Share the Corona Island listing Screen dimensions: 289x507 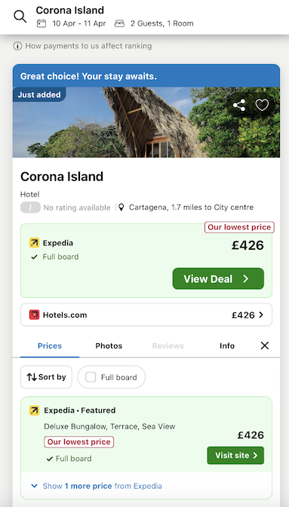point(239,105)
